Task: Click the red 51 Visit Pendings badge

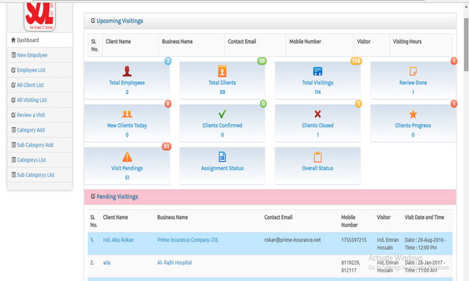Action: coord(166,147)
